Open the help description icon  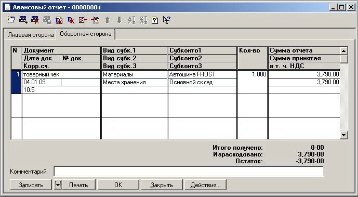155,20
